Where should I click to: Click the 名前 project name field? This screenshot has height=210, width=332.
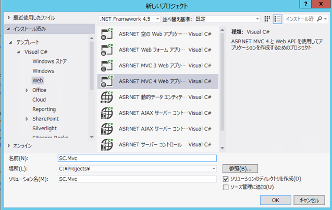point(137,158)
